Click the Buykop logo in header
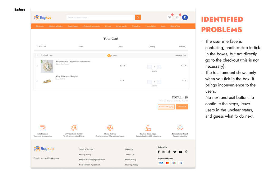 click(x=42, y=17)
